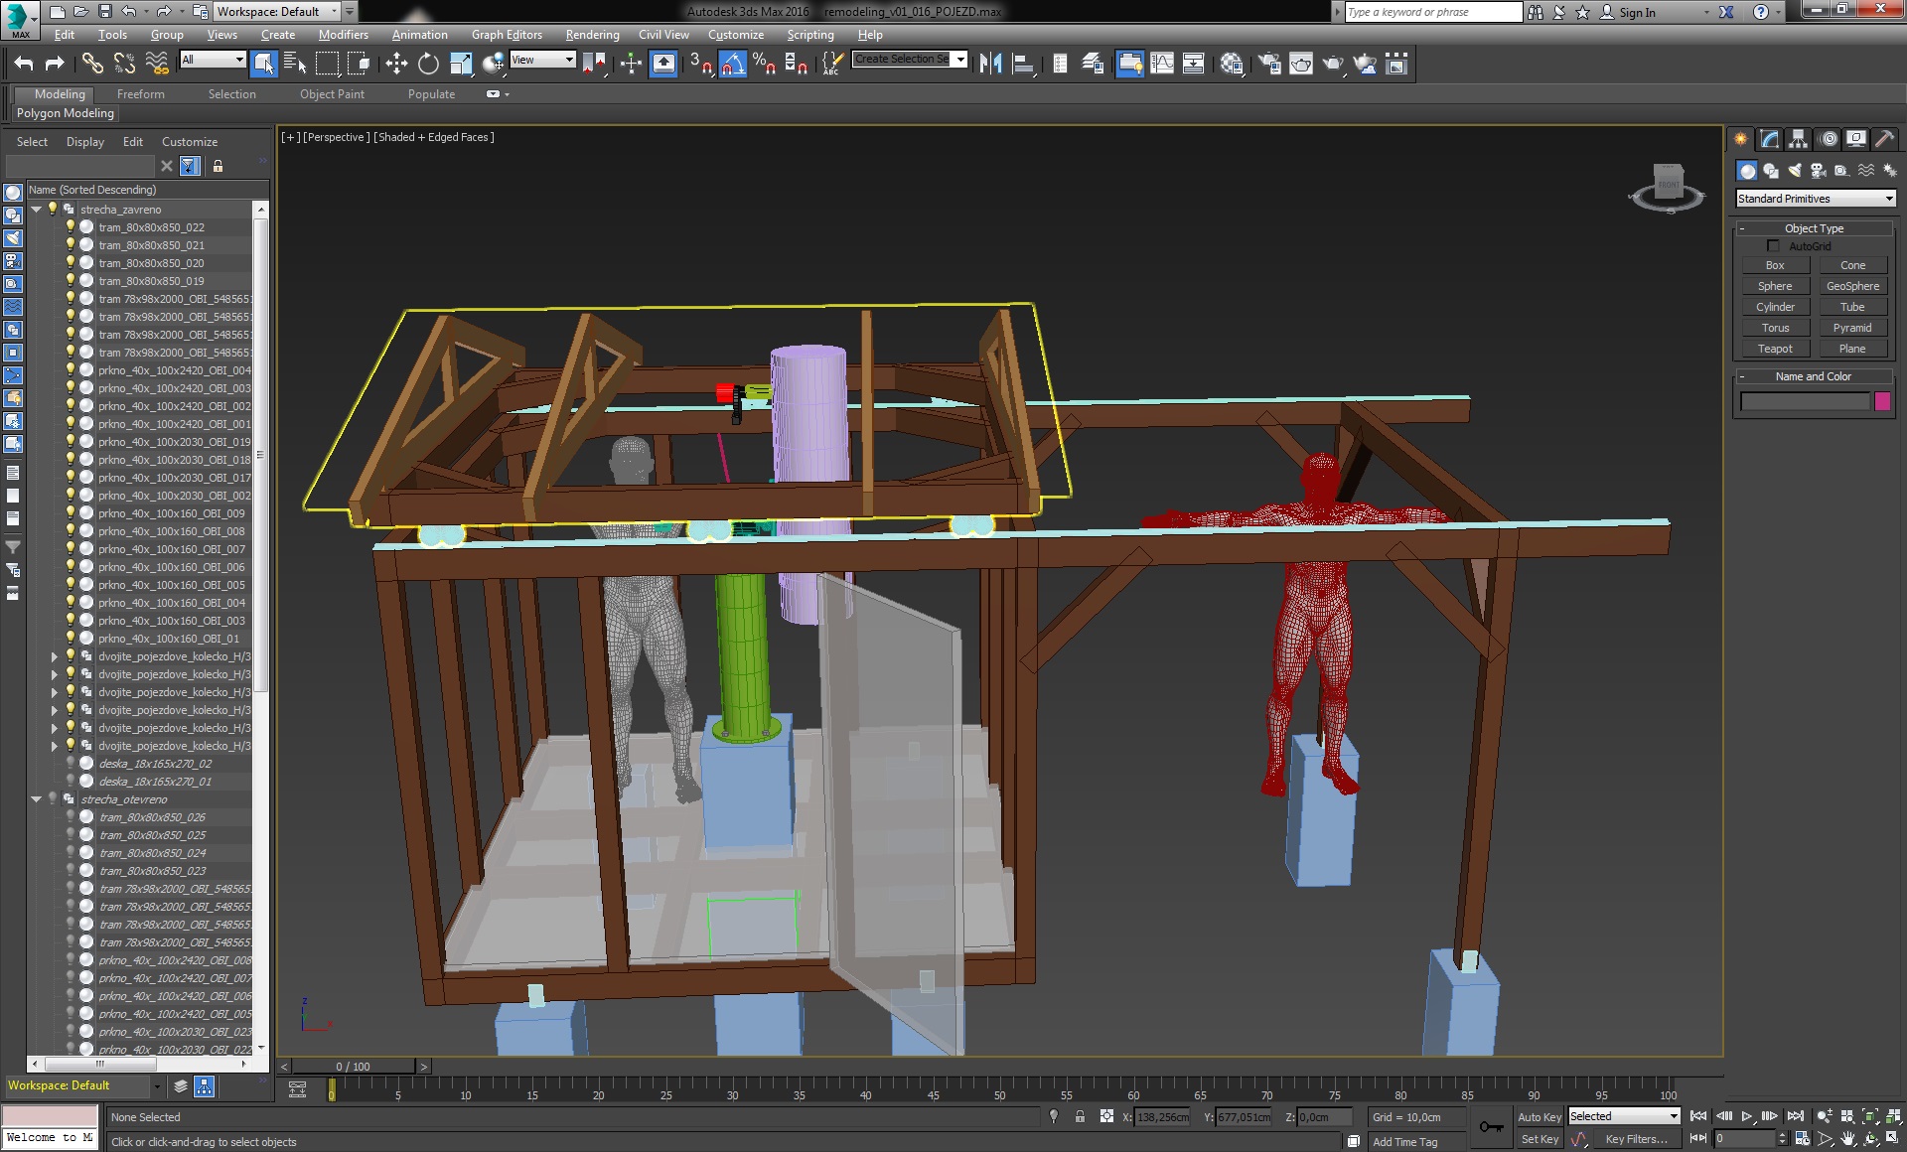The image size is (1907, 1152).
Task: Open the Display command panel tab
Action: point(1855,139)
